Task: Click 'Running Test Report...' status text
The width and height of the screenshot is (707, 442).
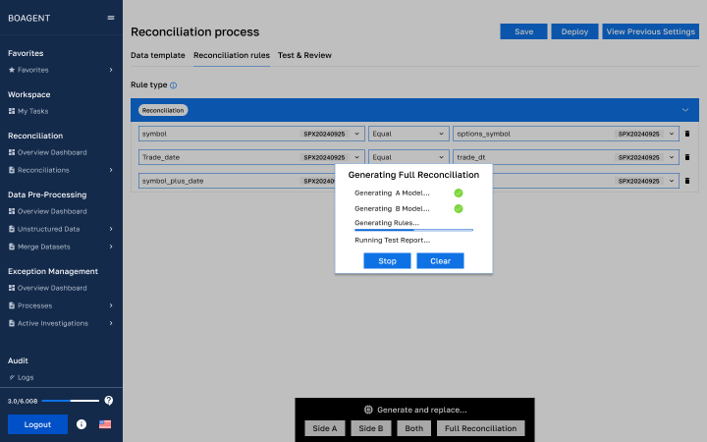Action: click(392, 241)
